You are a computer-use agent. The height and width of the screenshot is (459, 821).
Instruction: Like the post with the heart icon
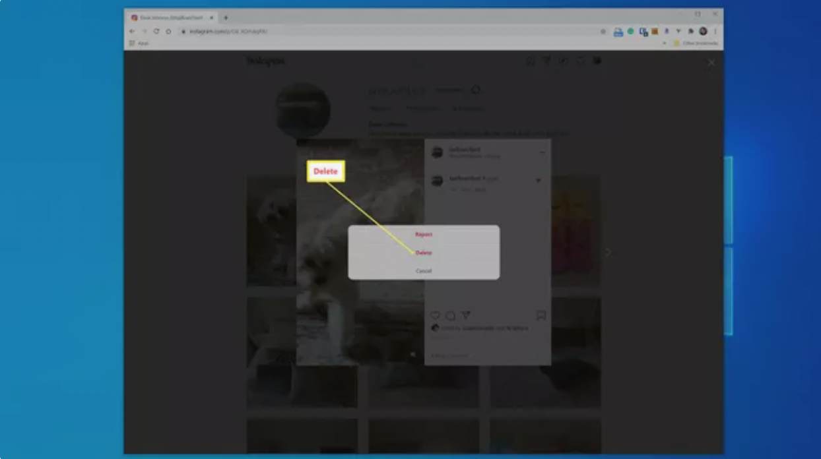tap(436, 316)
